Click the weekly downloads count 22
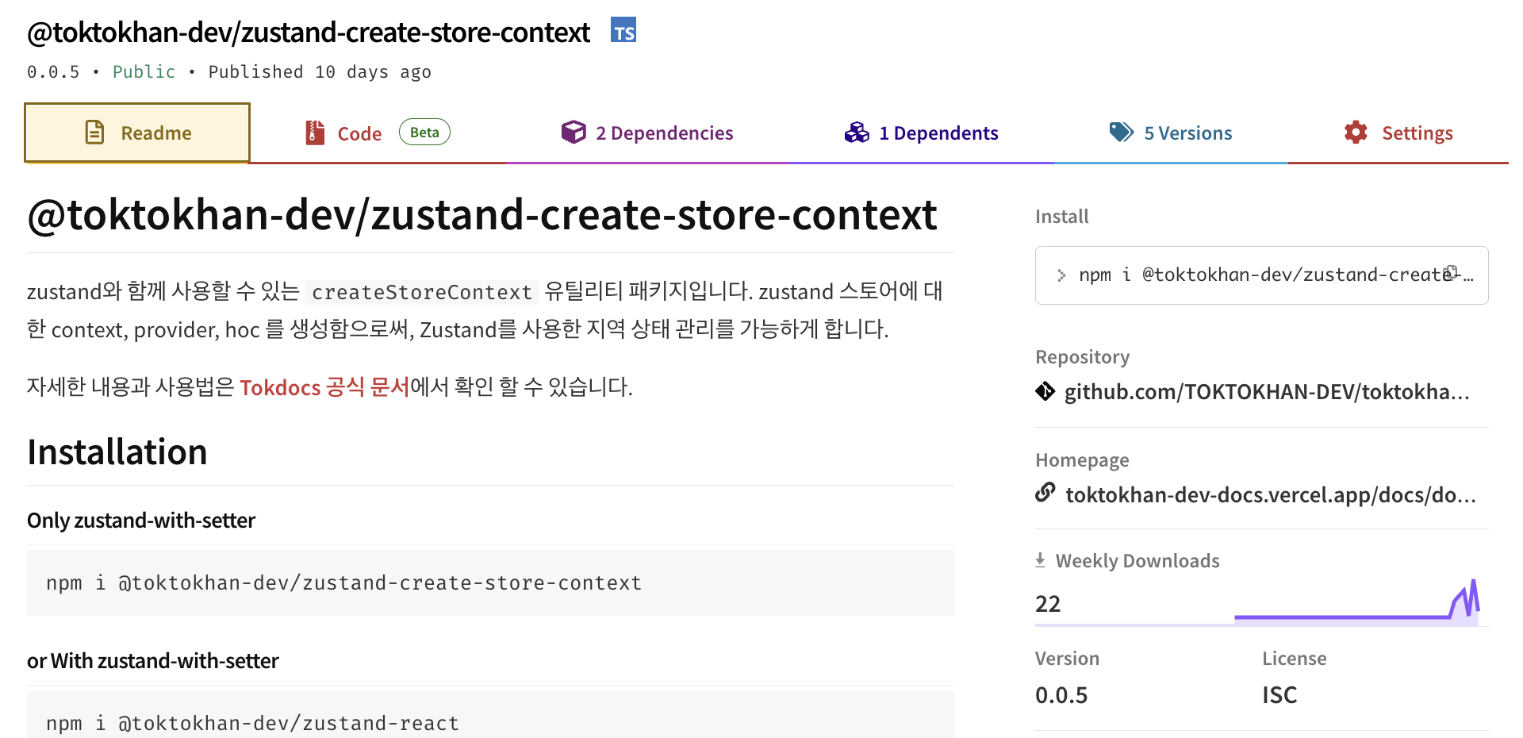The image size is (1523, 738). coord(1048,604)
